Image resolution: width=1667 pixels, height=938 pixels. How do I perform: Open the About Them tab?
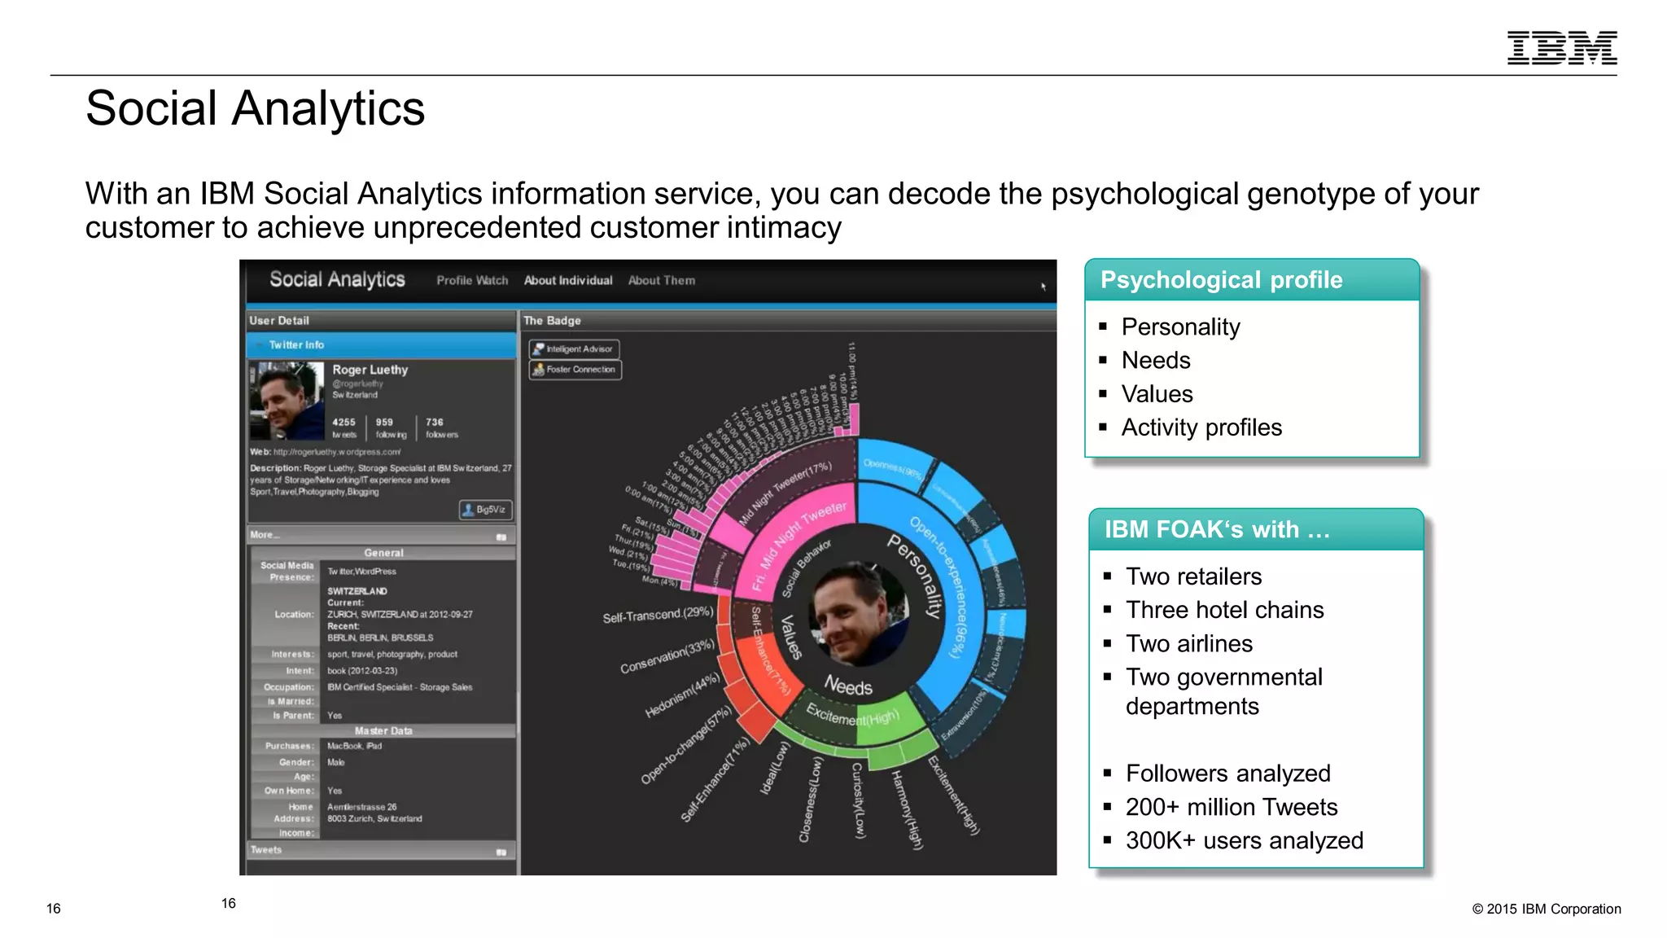pos(662,280)
